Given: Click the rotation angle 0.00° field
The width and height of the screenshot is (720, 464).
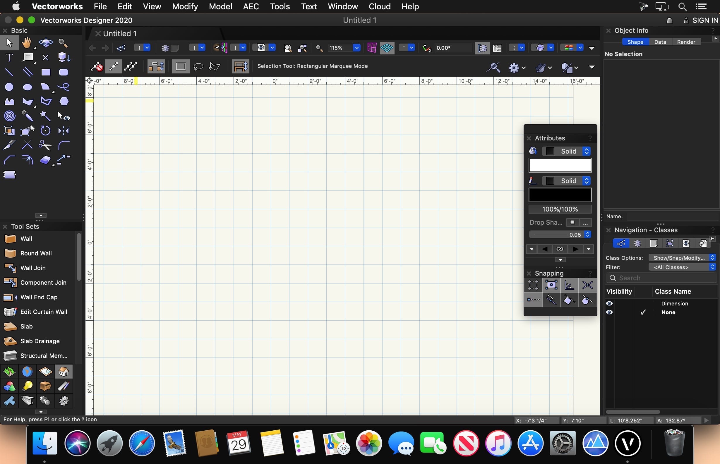Looking at the screenshot, I should [453, 48].
